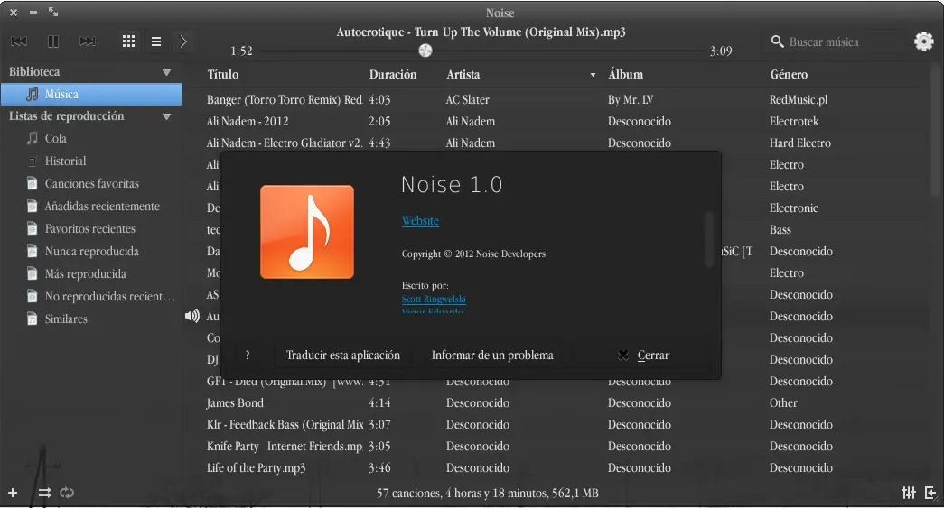
Task: Click the Hard Electro genre cell
Action: 800,143
